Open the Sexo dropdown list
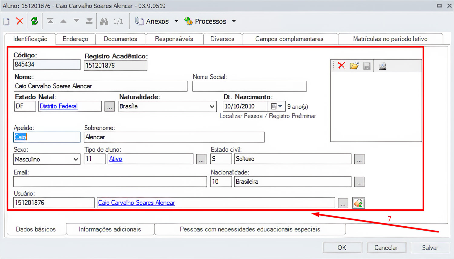 (x=76, y=159)
